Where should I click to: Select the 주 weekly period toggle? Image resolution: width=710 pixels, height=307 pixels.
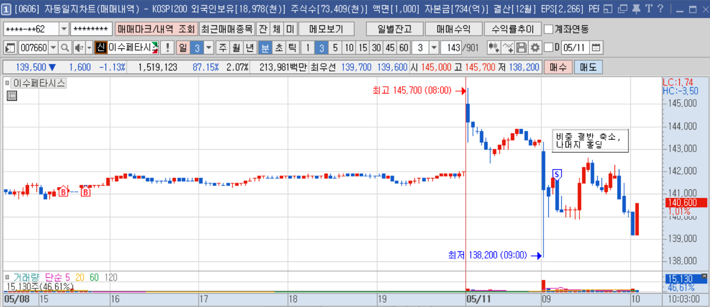223,47
